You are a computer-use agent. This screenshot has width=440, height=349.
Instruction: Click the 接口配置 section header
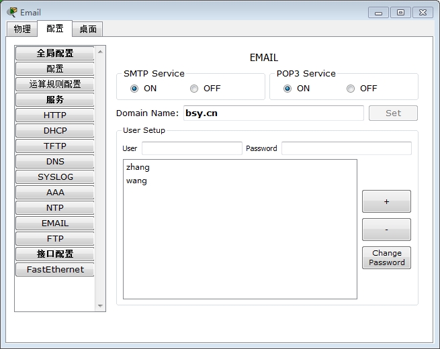(55, 254)
